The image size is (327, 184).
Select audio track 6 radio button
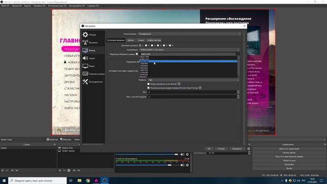tap(170, 45)
